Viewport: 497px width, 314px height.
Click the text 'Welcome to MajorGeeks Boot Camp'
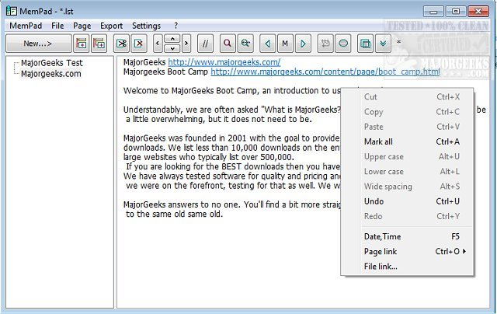click(189, 91)
